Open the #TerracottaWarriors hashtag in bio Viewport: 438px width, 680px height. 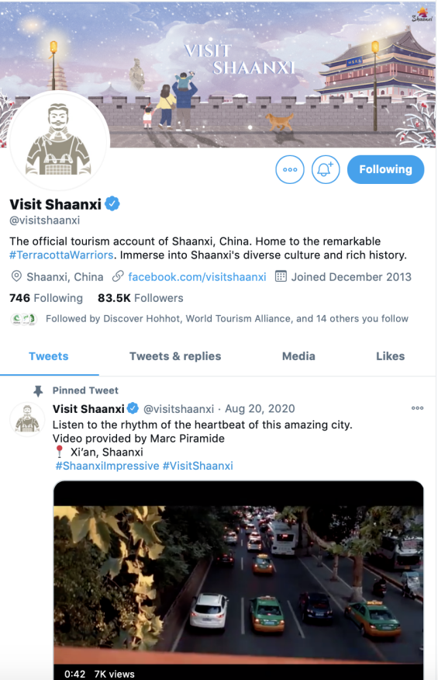(x=61, y=255)
